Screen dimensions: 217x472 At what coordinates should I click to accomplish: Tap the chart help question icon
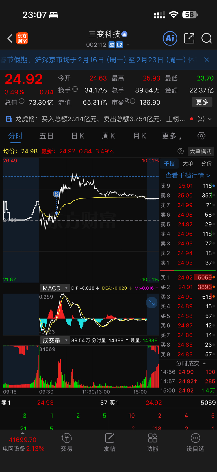pos(181,151)
